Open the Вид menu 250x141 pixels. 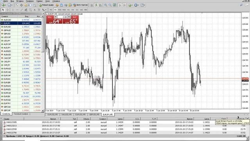(12, 1)
